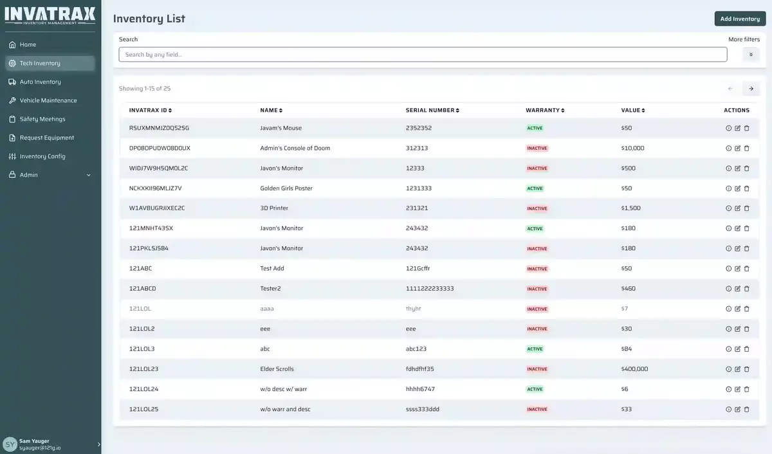
Task: View details of Javam's Mouse via info icon
Action: 728,128
